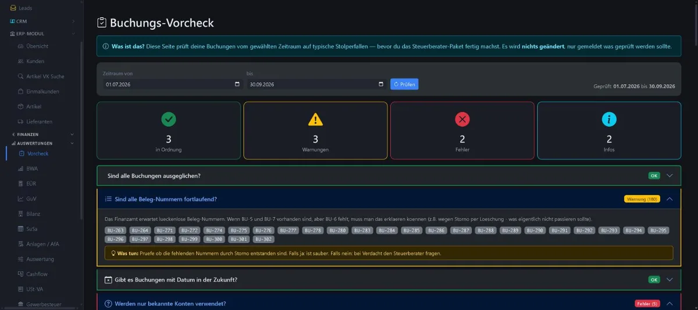Click the GuV line chart icon

click(21, 199)
